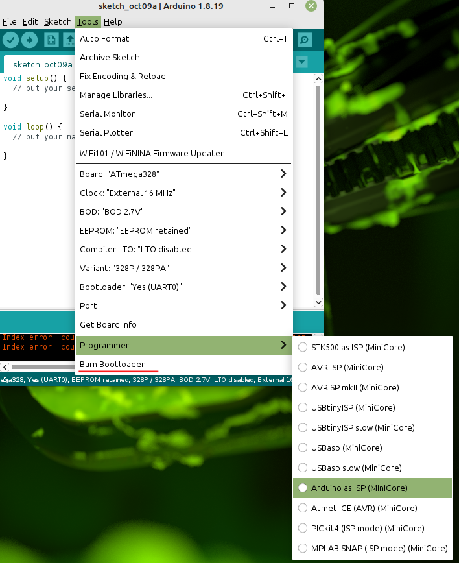This screenshot has width=459, height=563.
Task: Select Atmel-ICE (AVR) (MiniCore) programmer
Action: pos(372,508)
